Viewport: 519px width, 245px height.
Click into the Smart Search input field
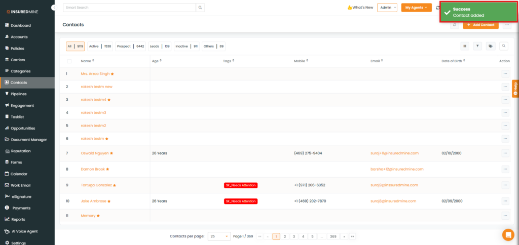129,8
